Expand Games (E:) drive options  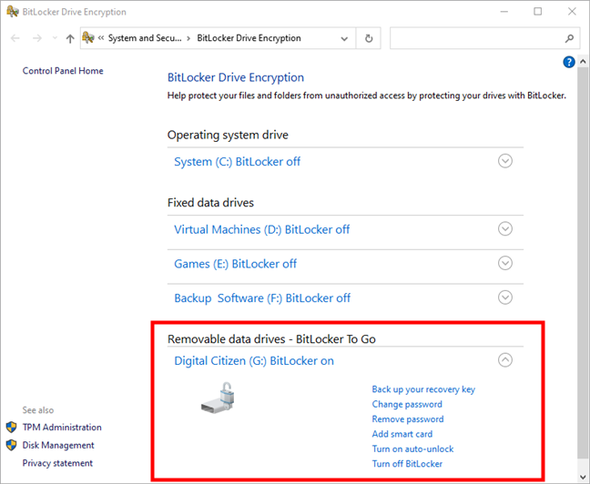click(505, 263)
